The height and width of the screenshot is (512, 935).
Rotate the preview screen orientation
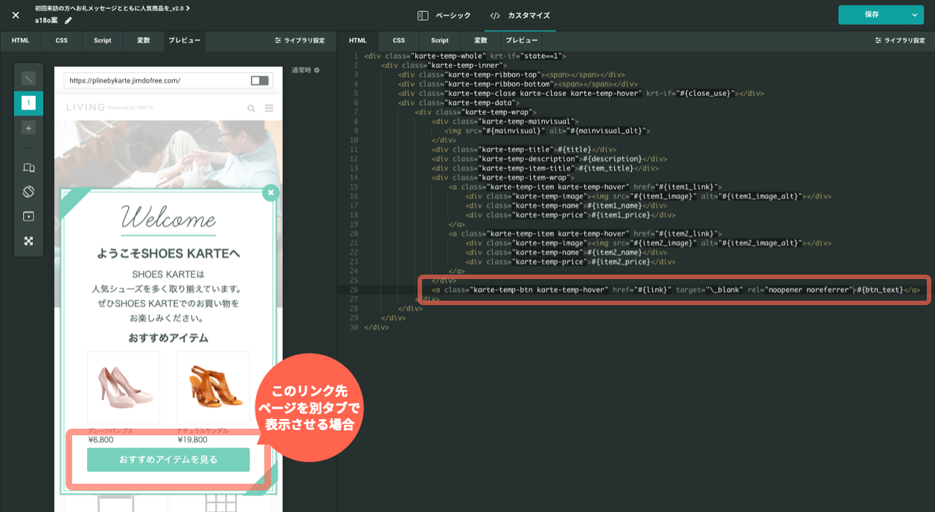coord(28,192)
